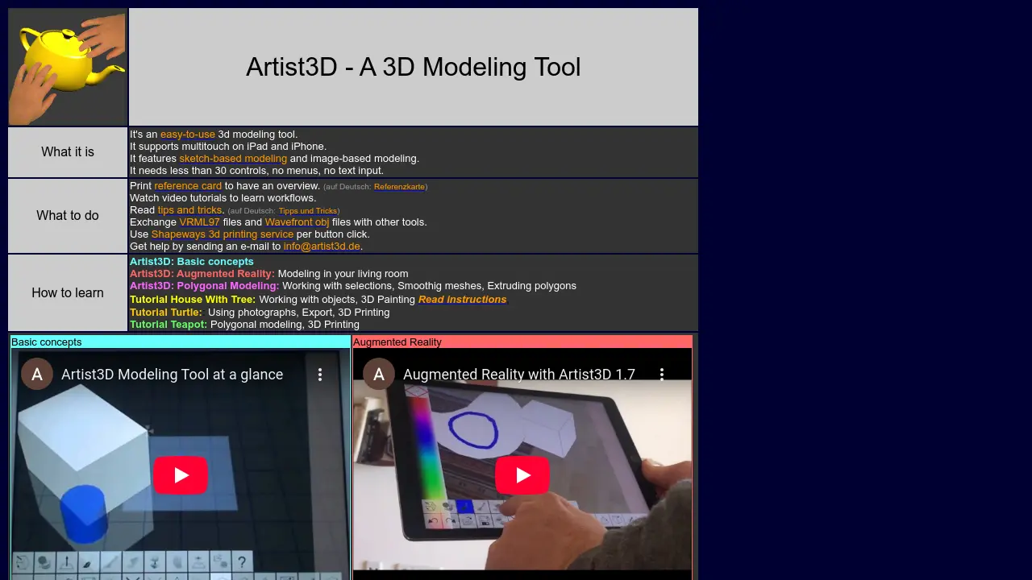
Task: Click Tutorial Teapot entry
Action: coord(169,325)
